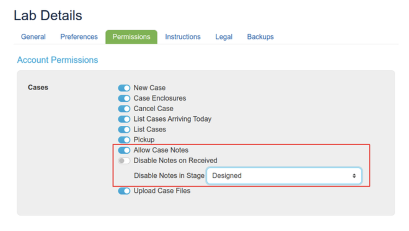
Task: Turn off Cancel Case permission
Action: coord(124,109)
